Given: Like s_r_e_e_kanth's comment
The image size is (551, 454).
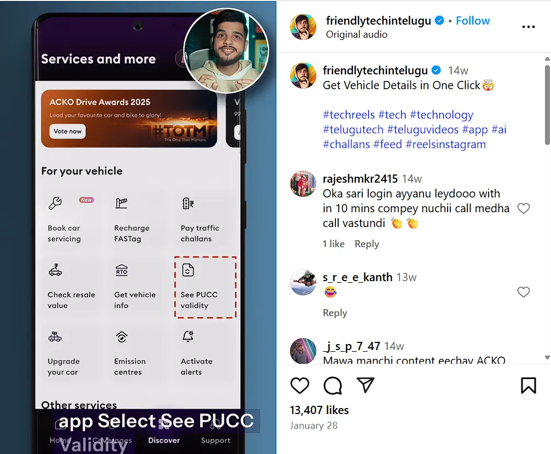Looking at the screenshot, I should click(x=523, y=292).
